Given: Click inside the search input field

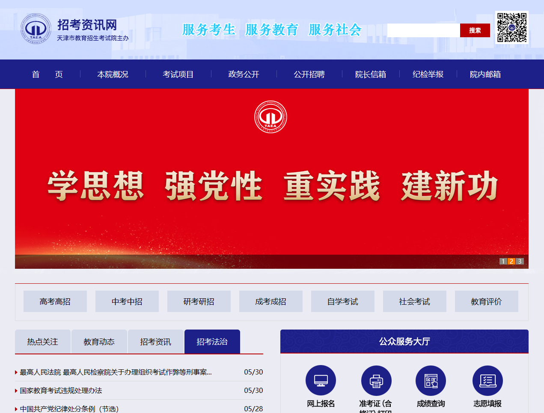Looking at the screenshot, I should (424, 30).
